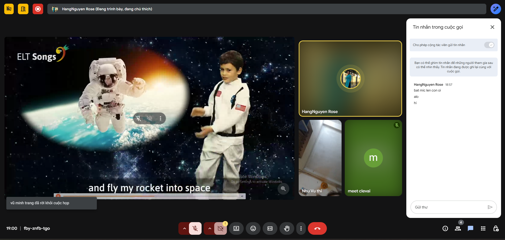Unmute the microphone
505x240 pixels.
pos(195,228)
